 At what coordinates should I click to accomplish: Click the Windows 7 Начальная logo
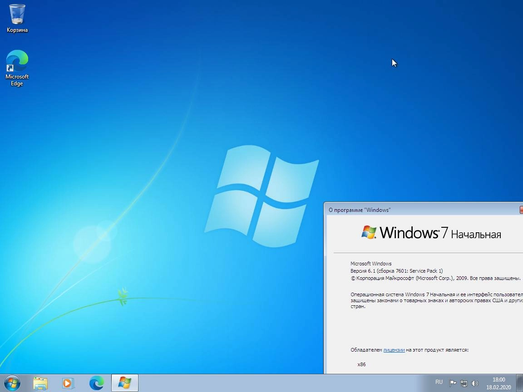click(431, 233)
